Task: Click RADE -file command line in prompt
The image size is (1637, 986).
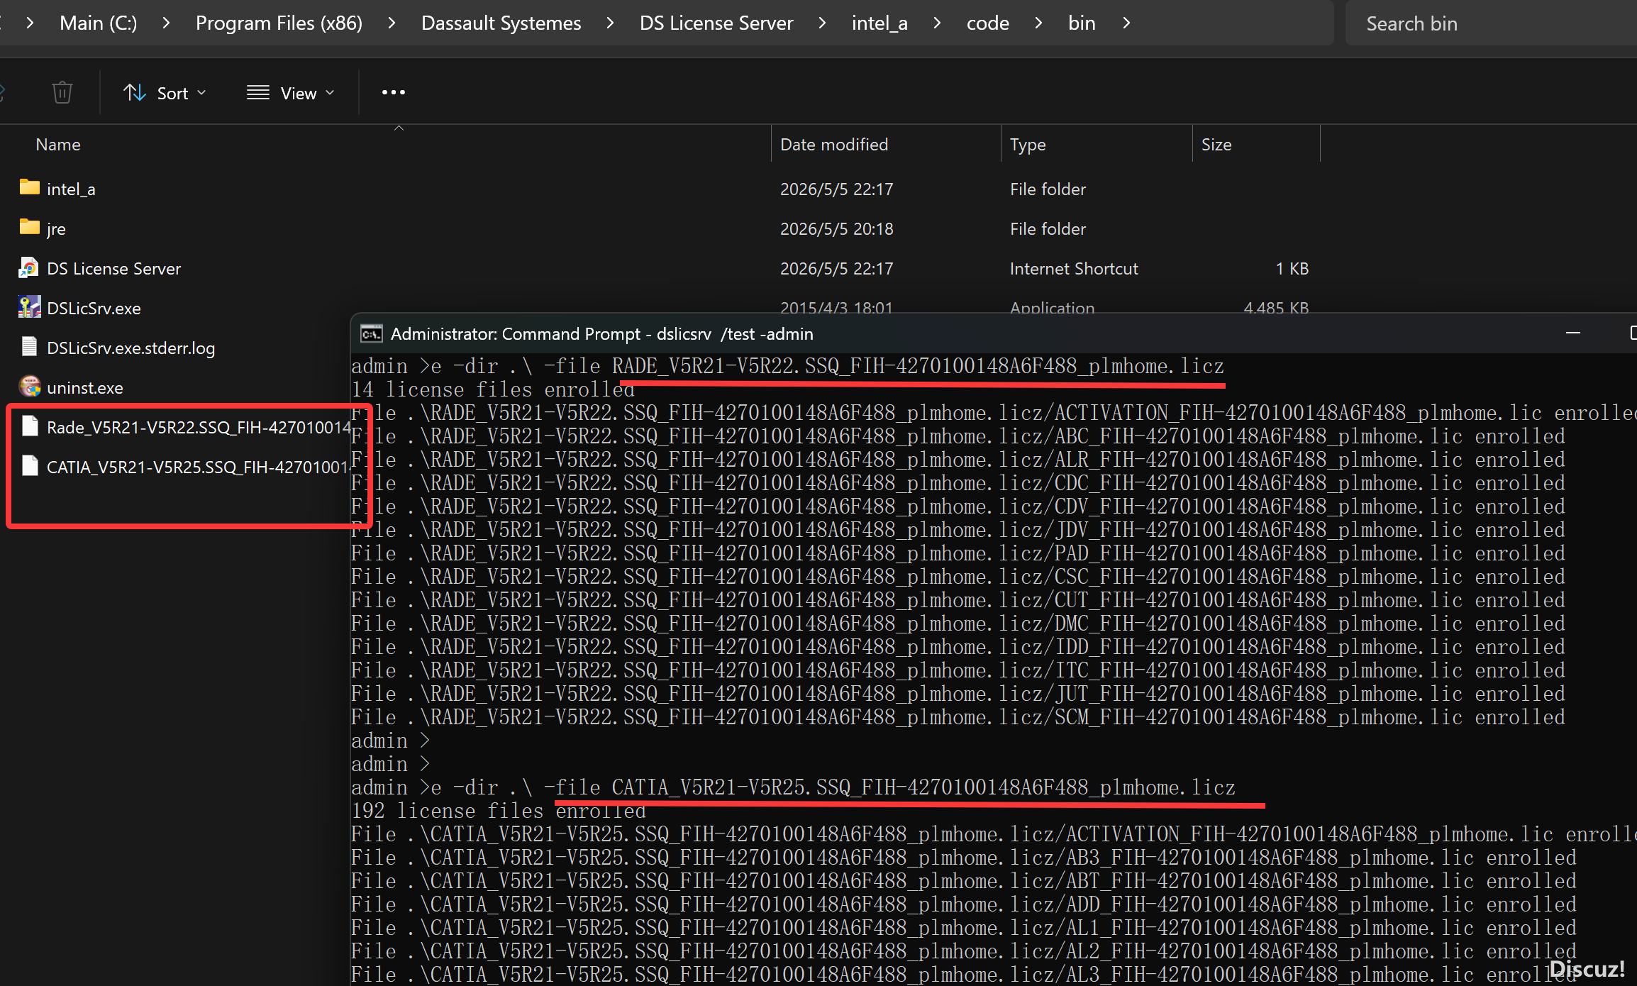Action: 787,367
